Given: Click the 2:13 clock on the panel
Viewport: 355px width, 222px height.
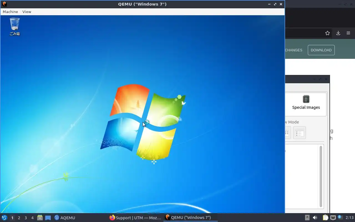Looking at the screenshot, I should pyautogui.click(x=350, y=218).
